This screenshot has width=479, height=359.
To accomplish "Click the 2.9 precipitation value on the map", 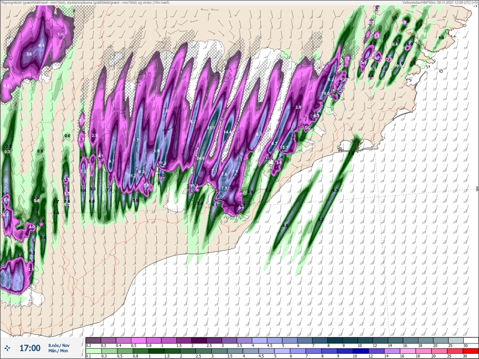I will (95, 135).
